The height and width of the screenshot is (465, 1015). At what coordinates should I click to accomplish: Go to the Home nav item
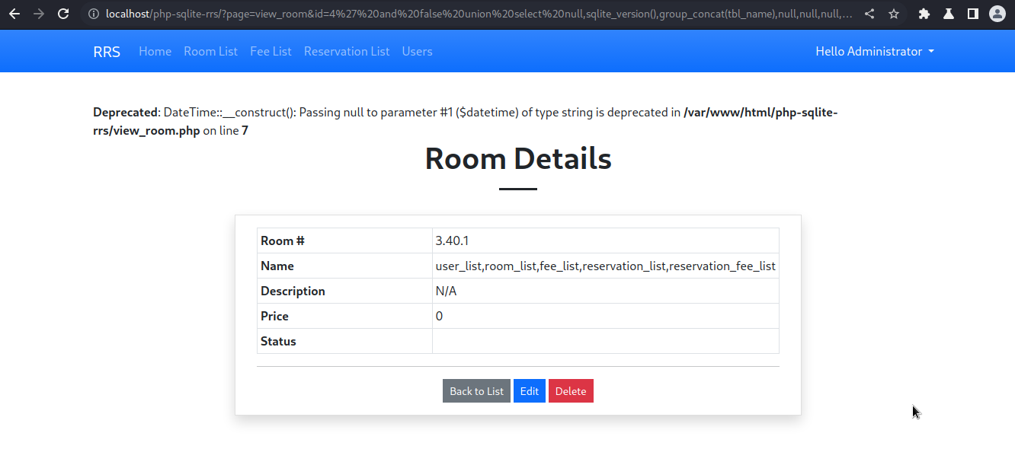tap(155, 52)
